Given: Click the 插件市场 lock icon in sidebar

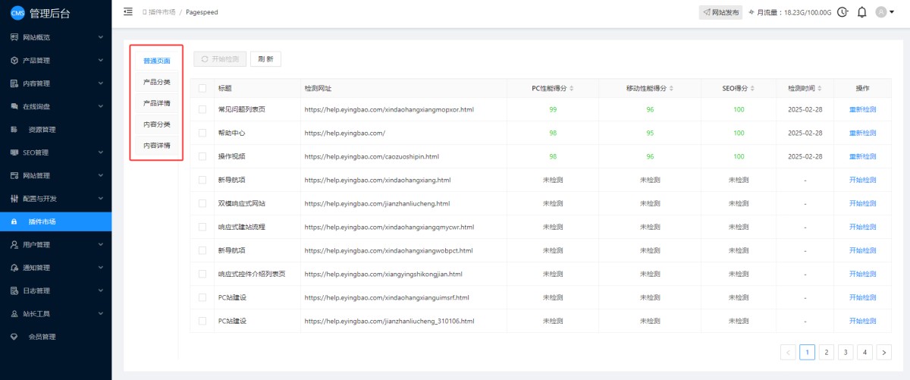Looking at the screenshot, I should (14, 221).
